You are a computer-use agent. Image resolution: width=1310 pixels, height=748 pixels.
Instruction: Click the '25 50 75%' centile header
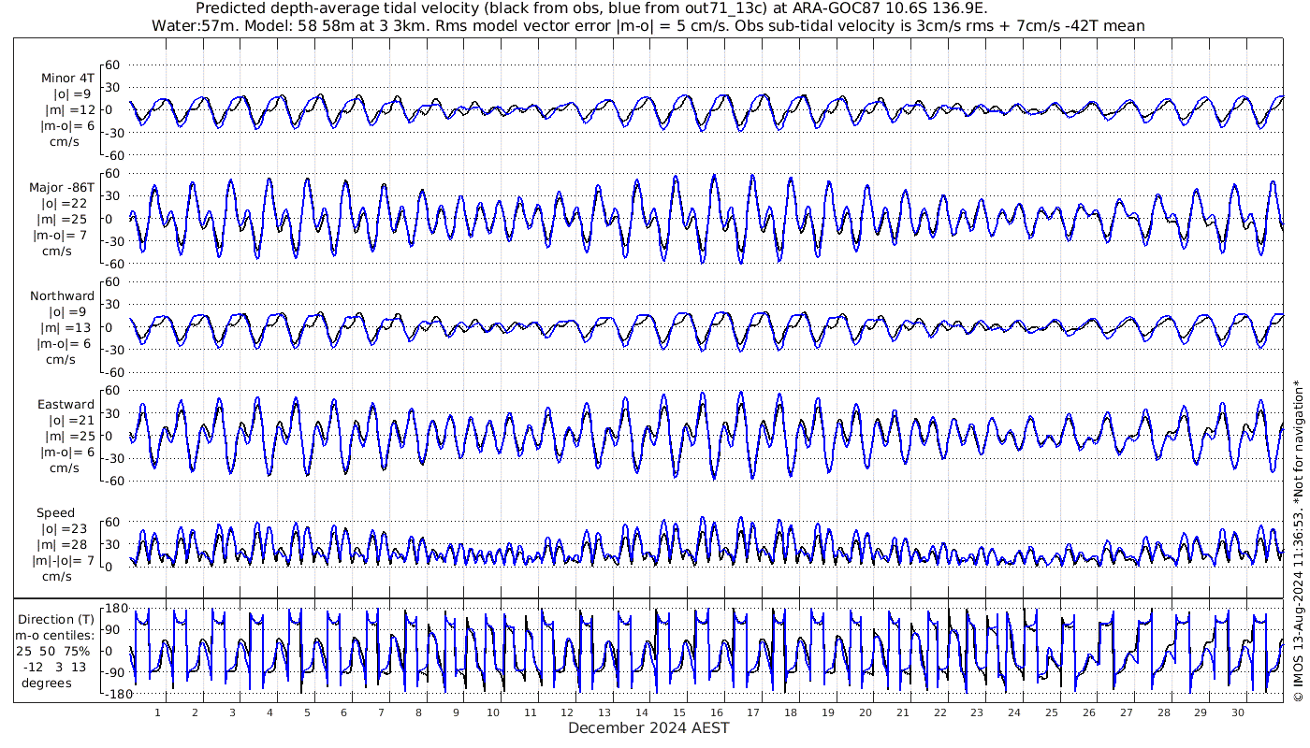[53, 652]
